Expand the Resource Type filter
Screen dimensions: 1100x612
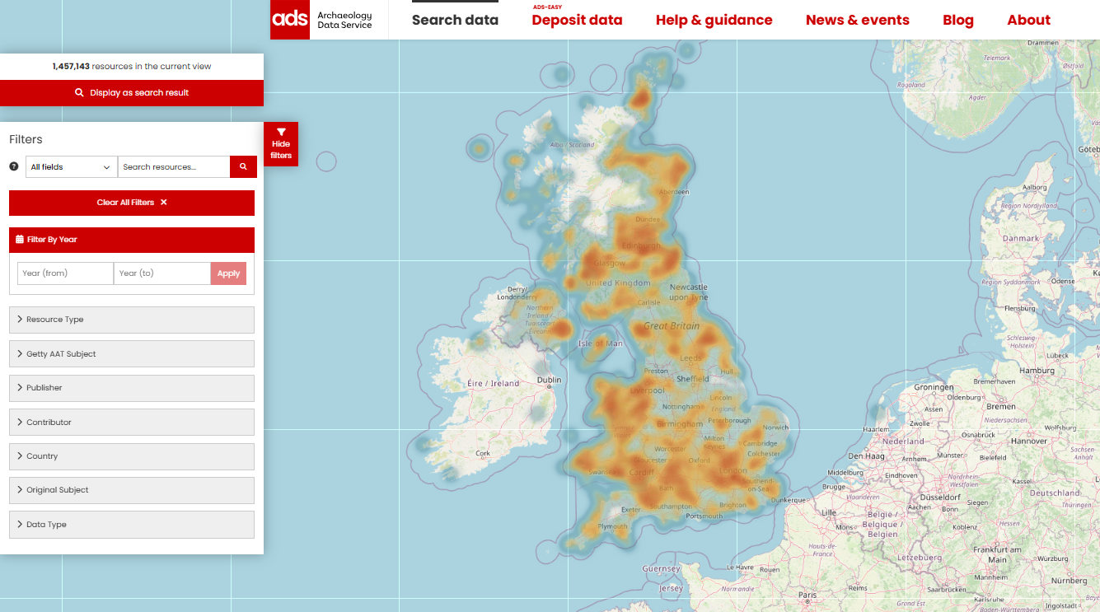[131, 320]
